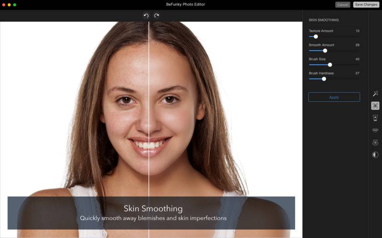Screen dimensions: 382x238
Task: Click the green macOS fullscreen button
Action: [15, 5]
